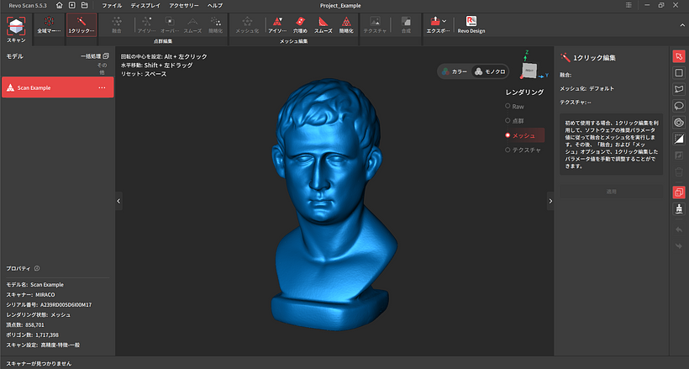Choose the rectangle selection tool in right sidebar
The width and height of the screenshot is (689, 369).
pos(679,72)
